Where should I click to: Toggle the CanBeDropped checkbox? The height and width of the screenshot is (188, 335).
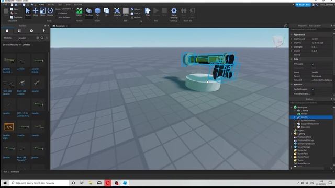click(x=313, y=89)
